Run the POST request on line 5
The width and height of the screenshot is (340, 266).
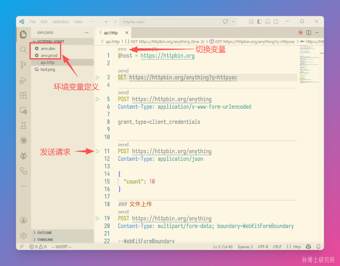click(x=98, y=99)
